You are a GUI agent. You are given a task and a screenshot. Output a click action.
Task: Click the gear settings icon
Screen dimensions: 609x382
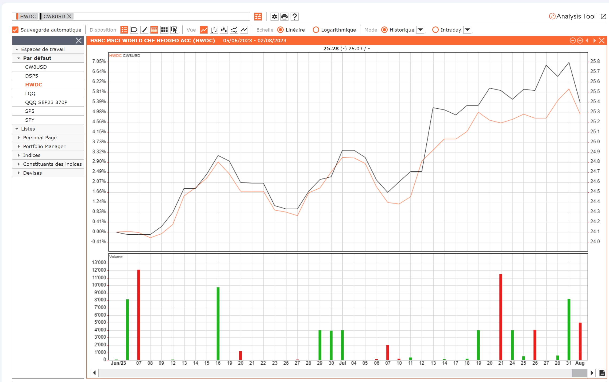(x=274, y=17)
